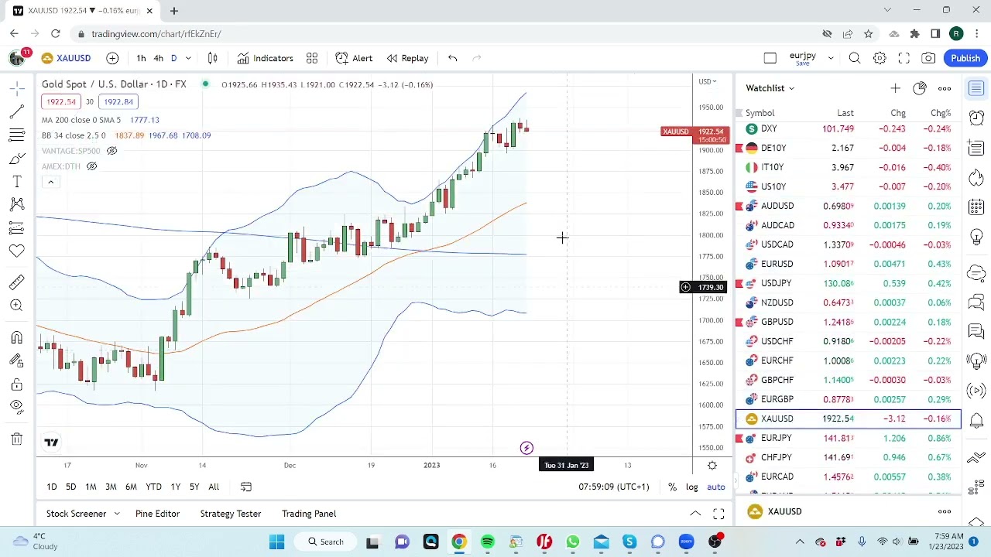Select the zoom in tool
Screen dimensions: 991x557
[x=16, y=306]
